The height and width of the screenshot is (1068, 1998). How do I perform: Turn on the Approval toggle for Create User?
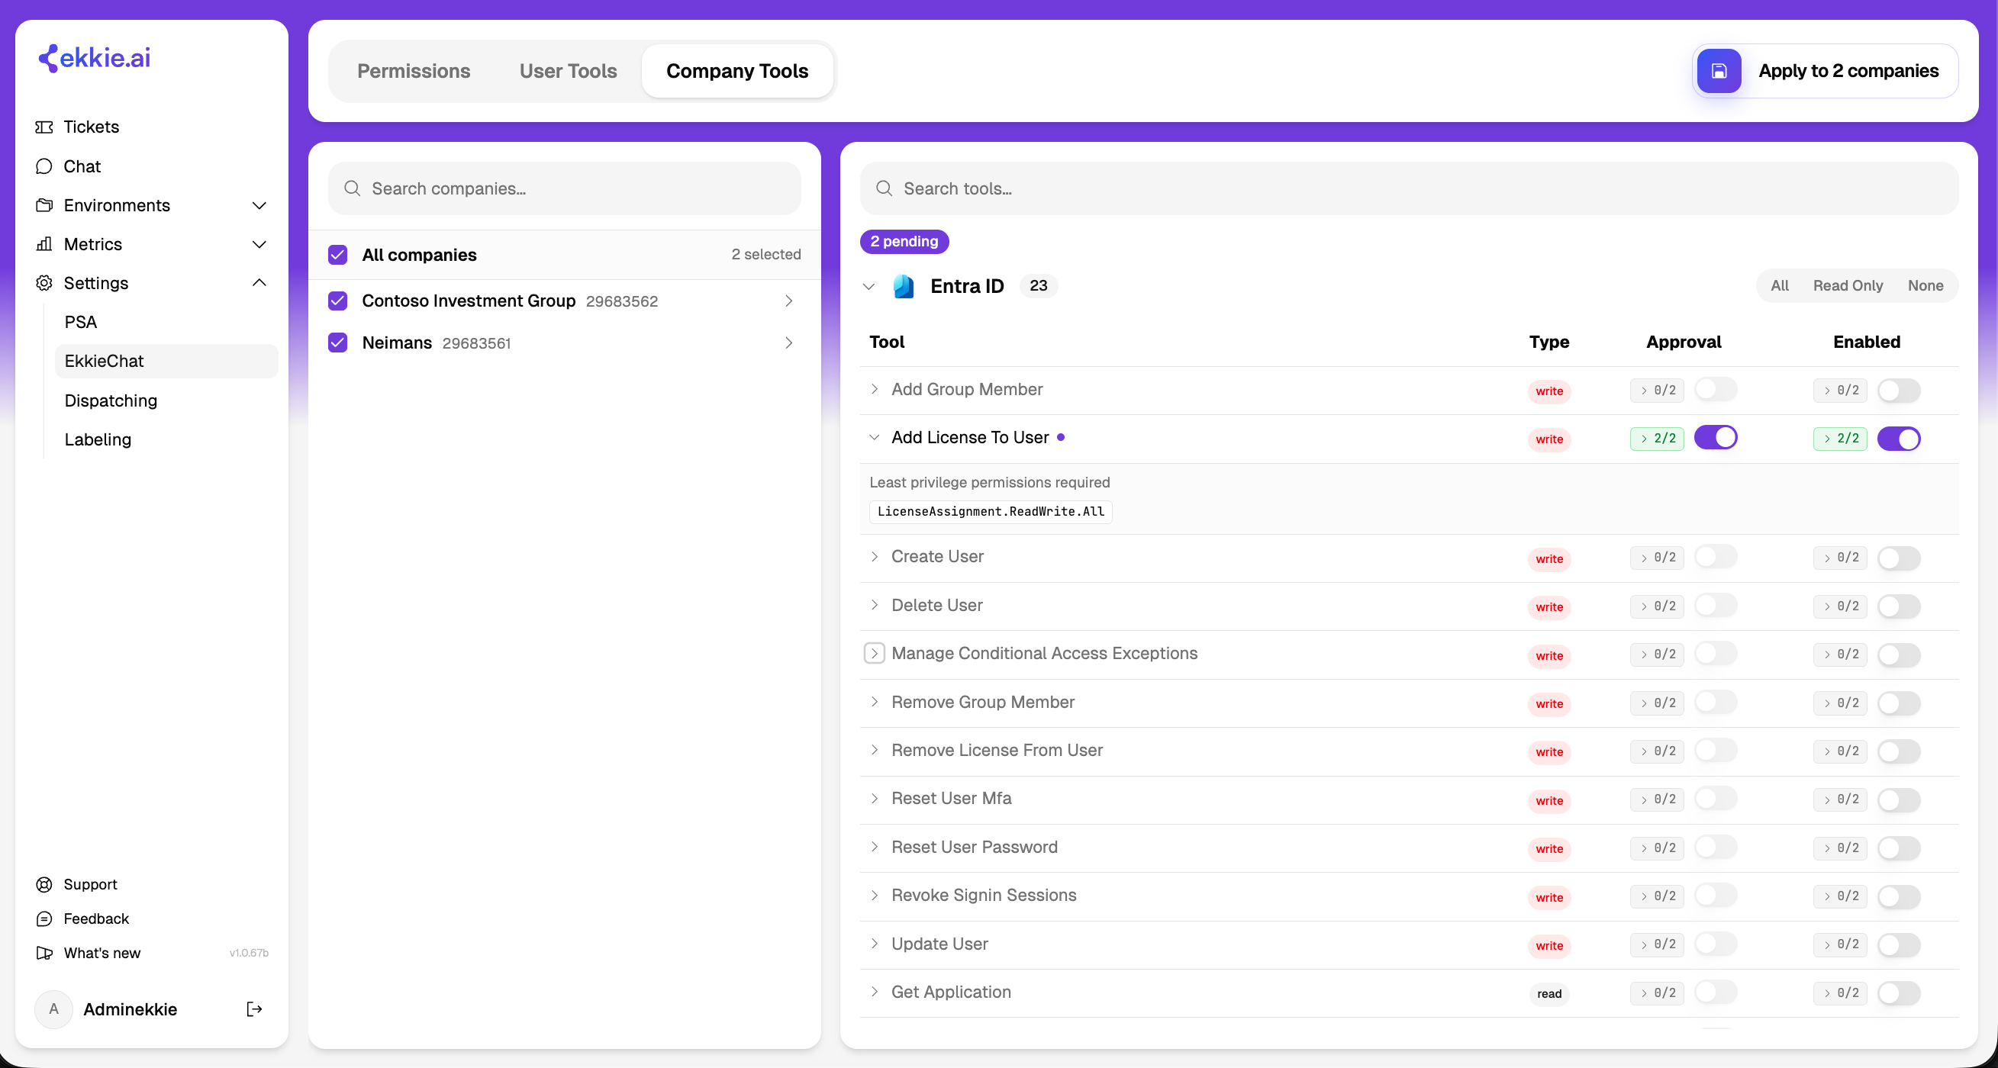(1715, 557)
